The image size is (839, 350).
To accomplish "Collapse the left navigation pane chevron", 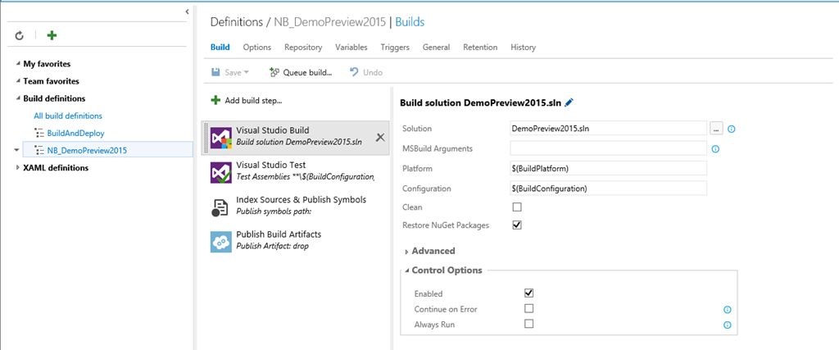I will (x=187, y=11).
